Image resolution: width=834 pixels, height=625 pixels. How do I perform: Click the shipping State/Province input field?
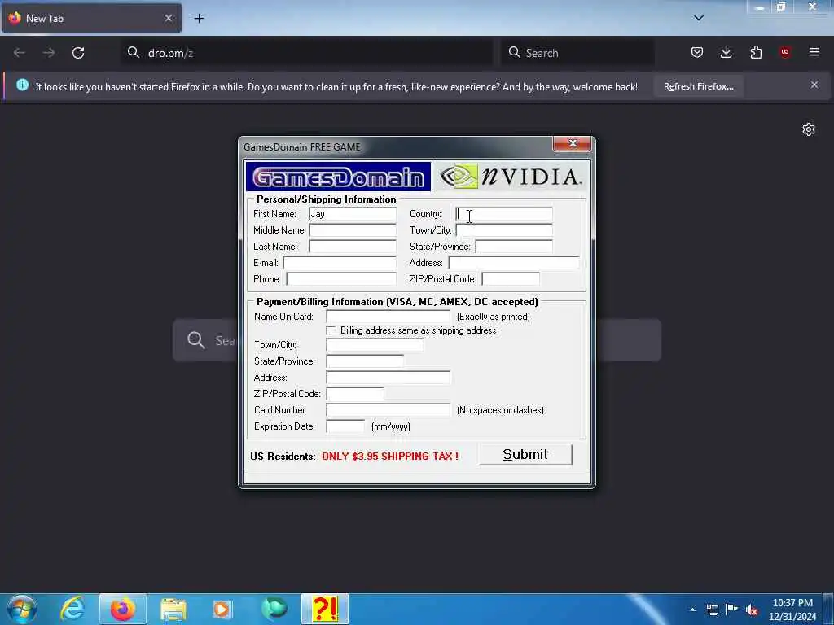click(x=514, y=247)
